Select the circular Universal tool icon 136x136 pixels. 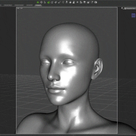click(41, 2)
